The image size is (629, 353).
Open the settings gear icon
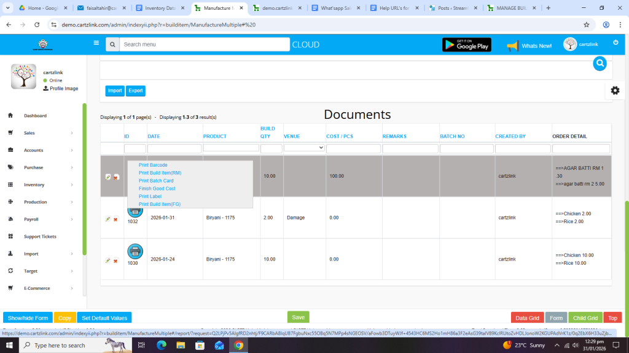click(x=615, y=91)
